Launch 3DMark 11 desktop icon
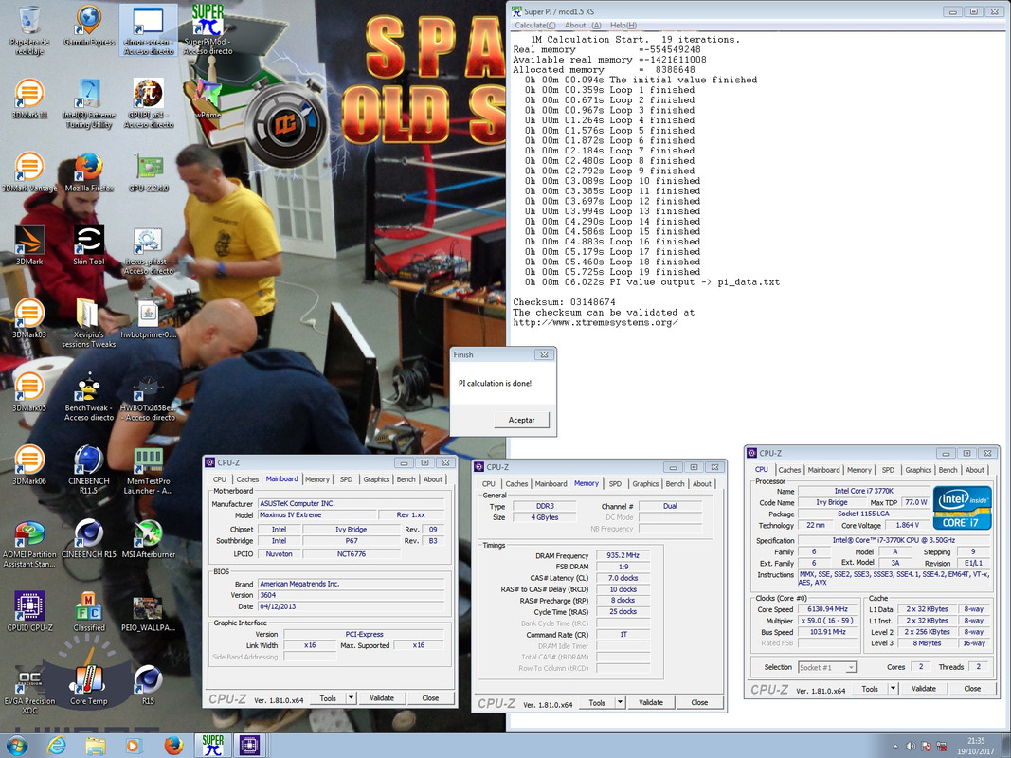This screenshot has width=1011, height=758. coord(29,99)
